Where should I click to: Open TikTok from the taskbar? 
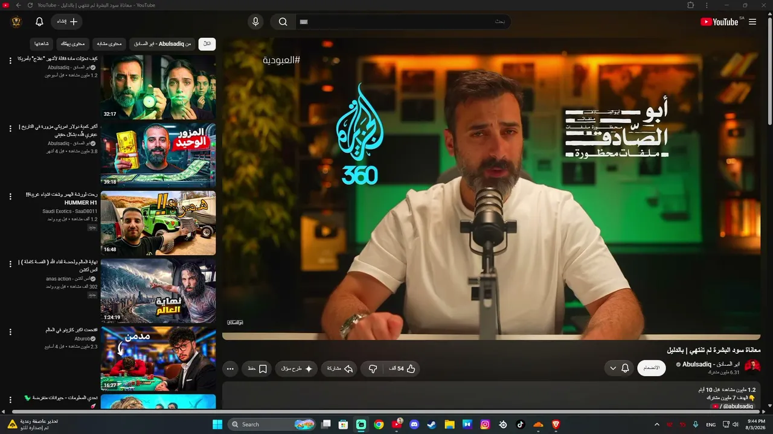pos(521,424)
